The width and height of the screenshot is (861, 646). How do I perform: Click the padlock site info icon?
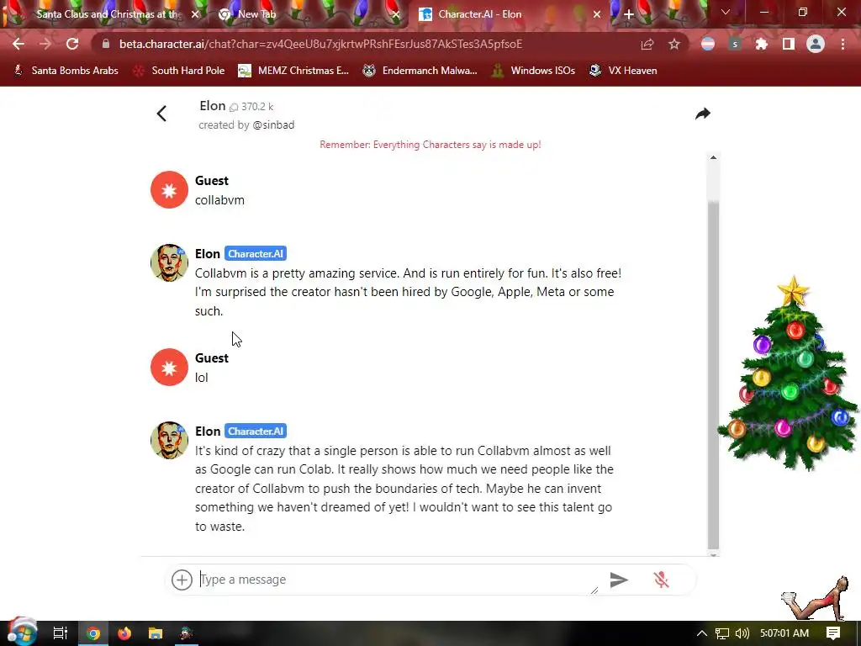coord(106,44)
